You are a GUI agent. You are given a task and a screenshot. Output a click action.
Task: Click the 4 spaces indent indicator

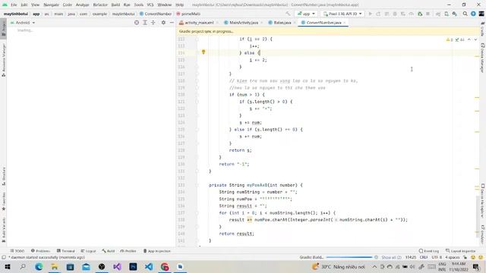click(453, 257)
